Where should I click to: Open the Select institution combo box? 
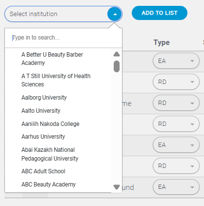[x=63, y=14]
